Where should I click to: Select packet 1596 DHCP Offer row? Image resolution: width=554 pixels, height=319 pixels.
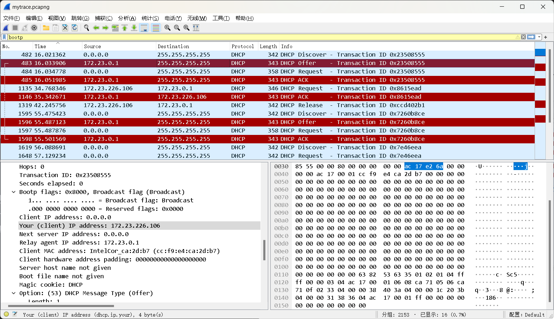[x=267, y=122]
